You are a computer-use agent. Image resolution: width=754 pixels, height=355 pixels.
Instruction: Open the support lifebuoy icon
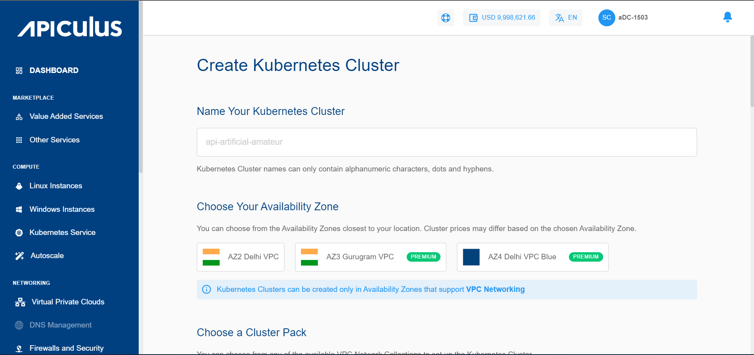(x=446, y=18)
